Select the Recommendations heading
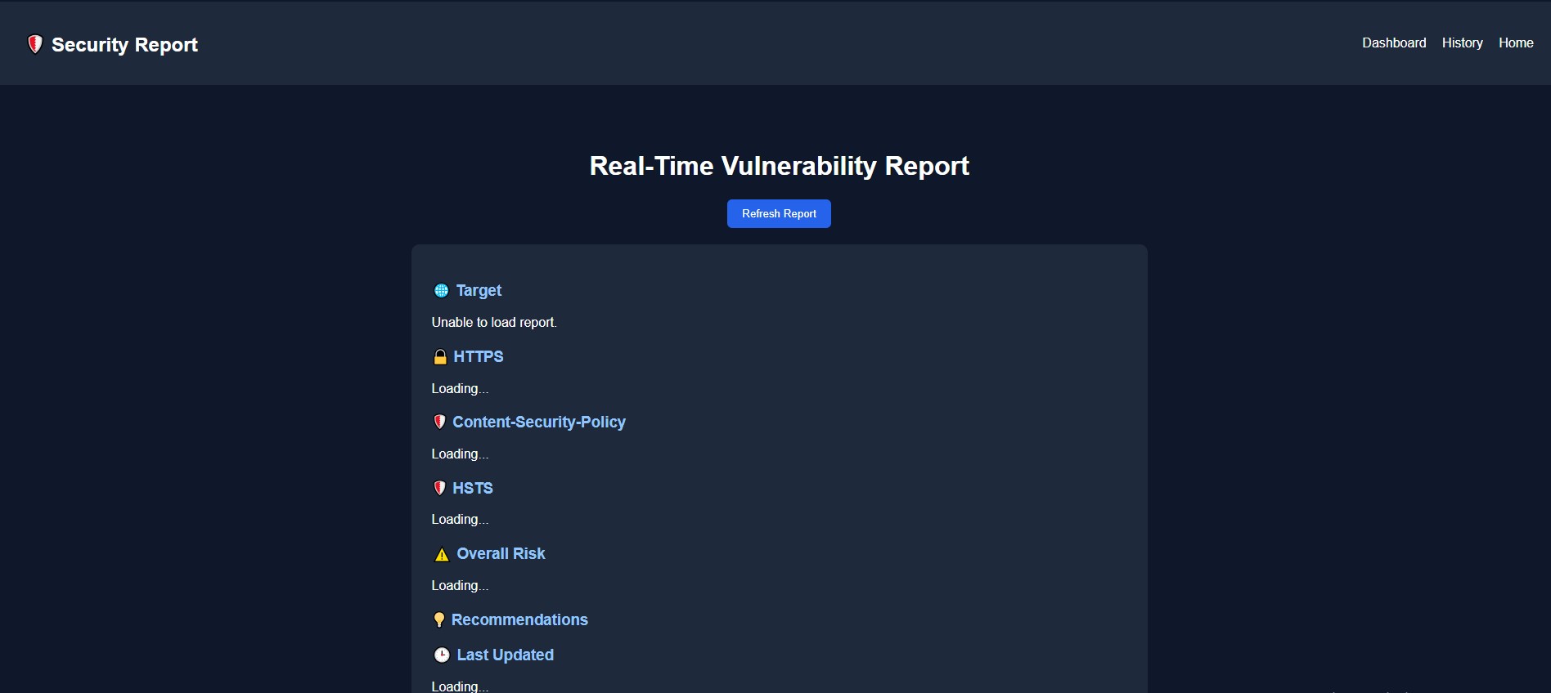1551x693 pixels. (x=519, y=619)
